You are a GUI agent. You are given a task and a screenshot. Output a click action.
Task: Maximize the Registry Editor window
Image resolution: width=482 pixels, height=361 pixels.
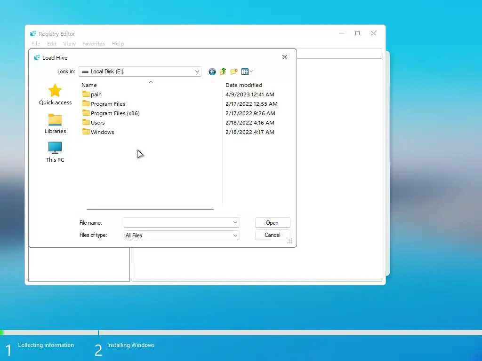point(358,33)
